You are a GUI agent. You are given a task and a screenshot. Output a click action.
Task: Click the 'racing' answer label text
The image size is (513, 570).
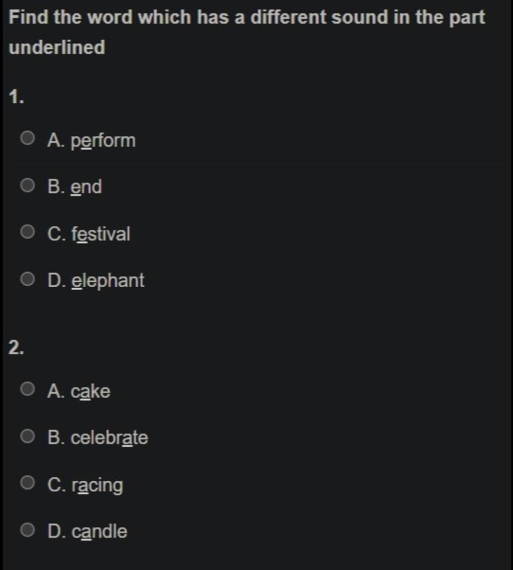click(97, 486)
